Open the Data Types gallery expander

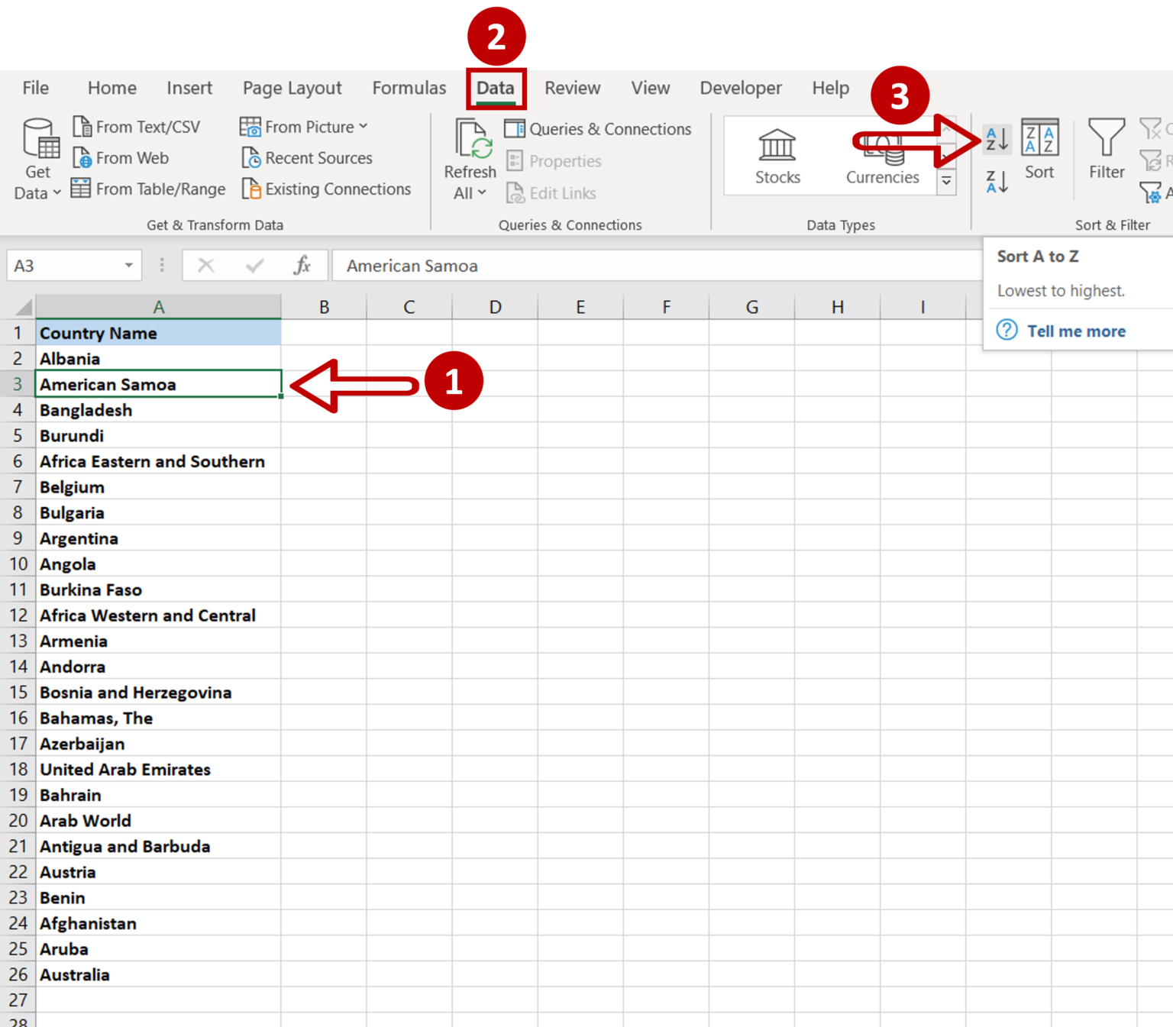(x=945, y=181)
